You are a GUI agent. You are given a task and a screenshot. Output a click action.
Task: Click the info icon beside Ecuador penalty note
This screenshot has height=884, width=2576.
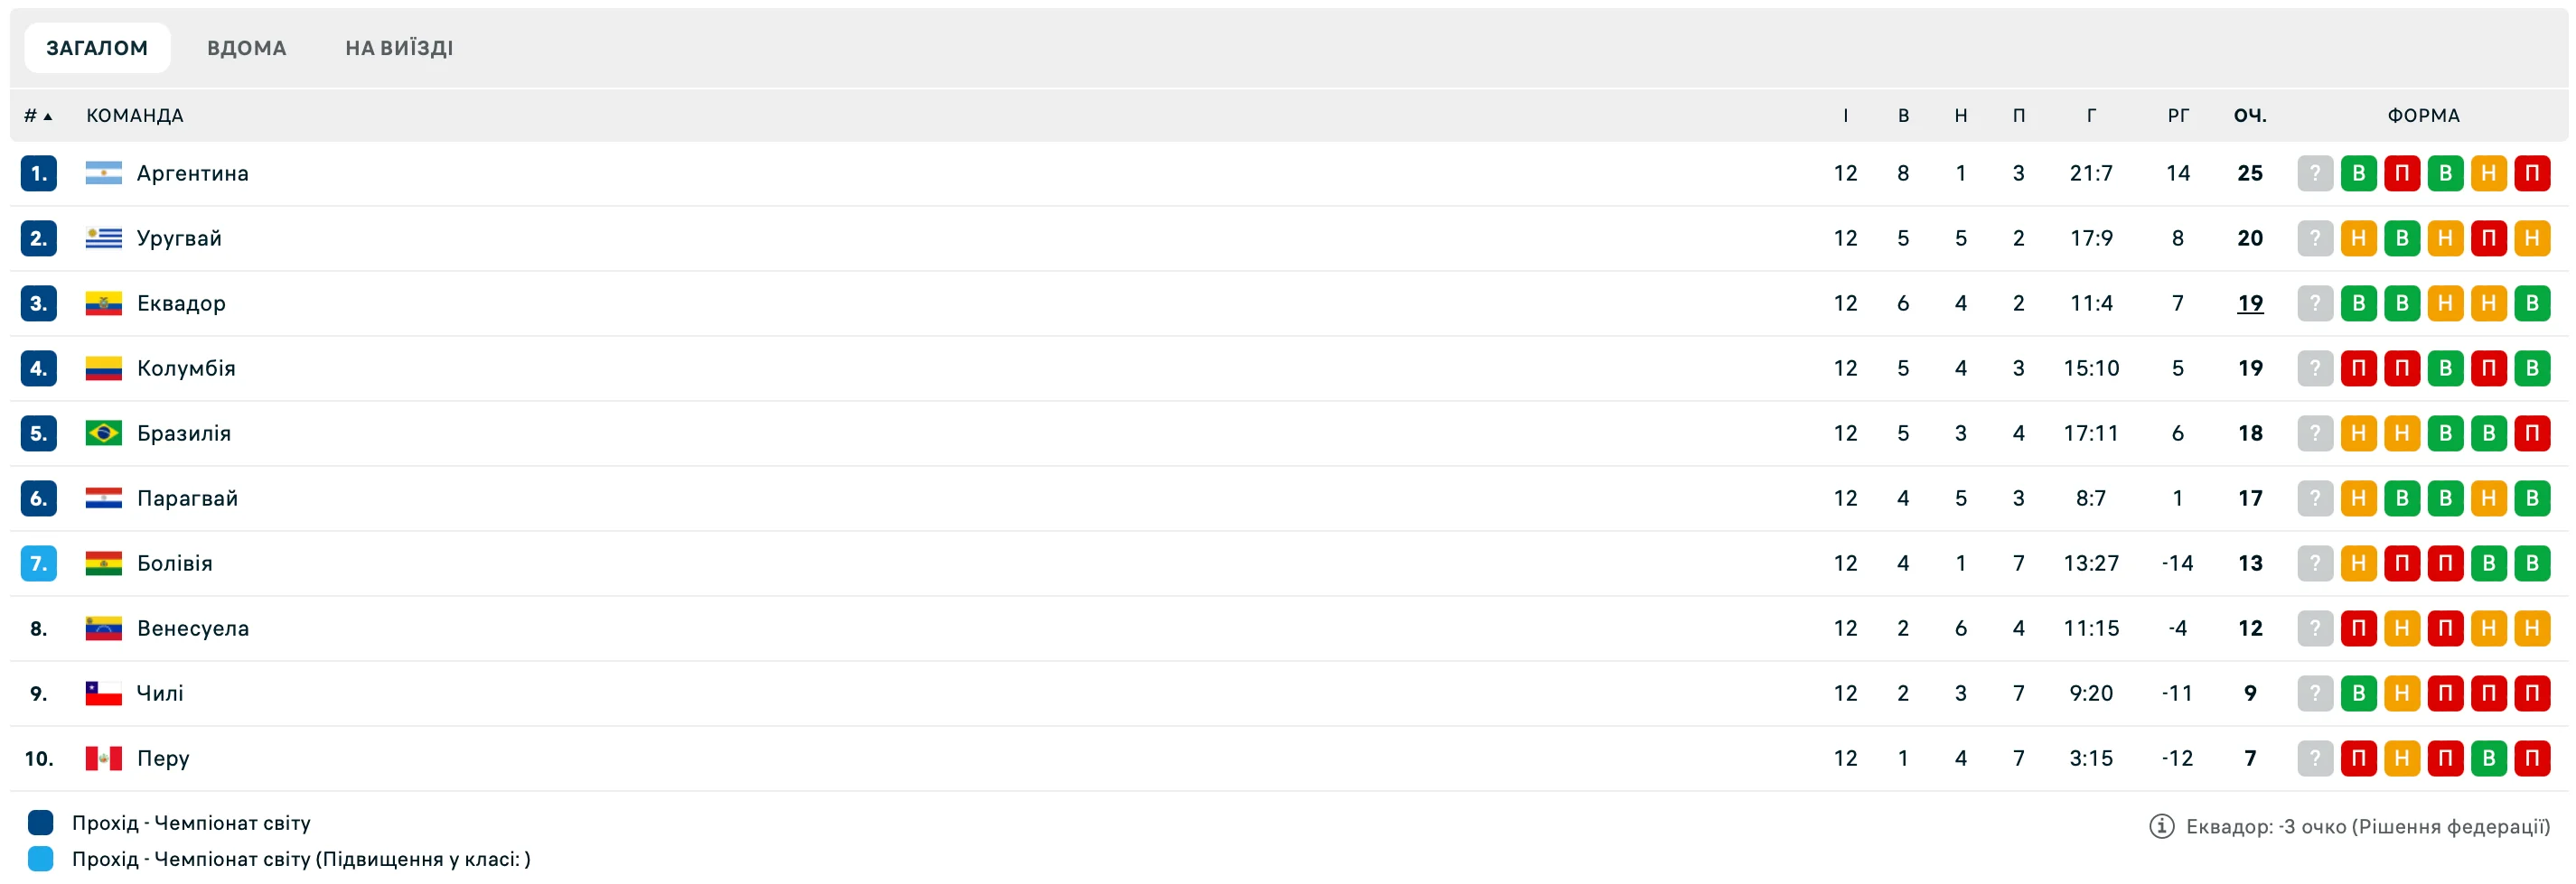pos(2161,827)
